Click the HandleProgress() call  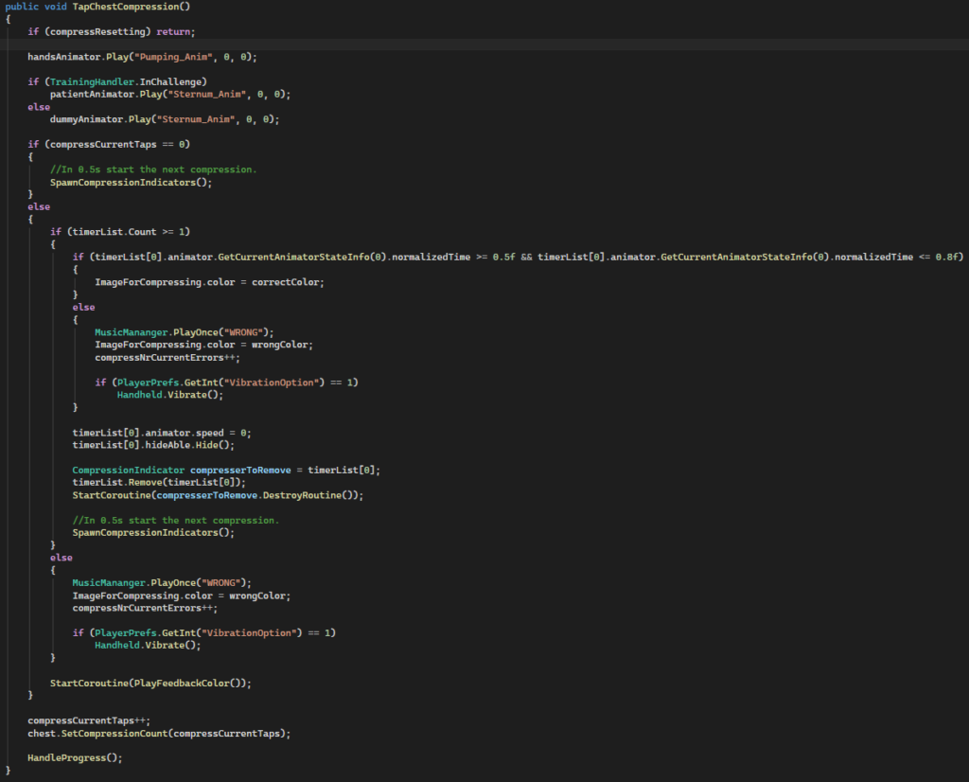click(74, 757)
